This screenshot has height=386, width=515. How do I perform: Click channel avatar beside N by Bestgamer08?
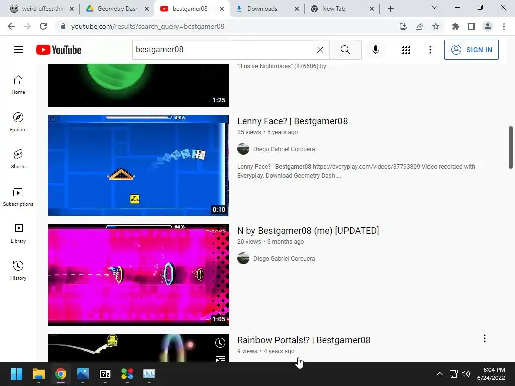(x=243, y=258)
